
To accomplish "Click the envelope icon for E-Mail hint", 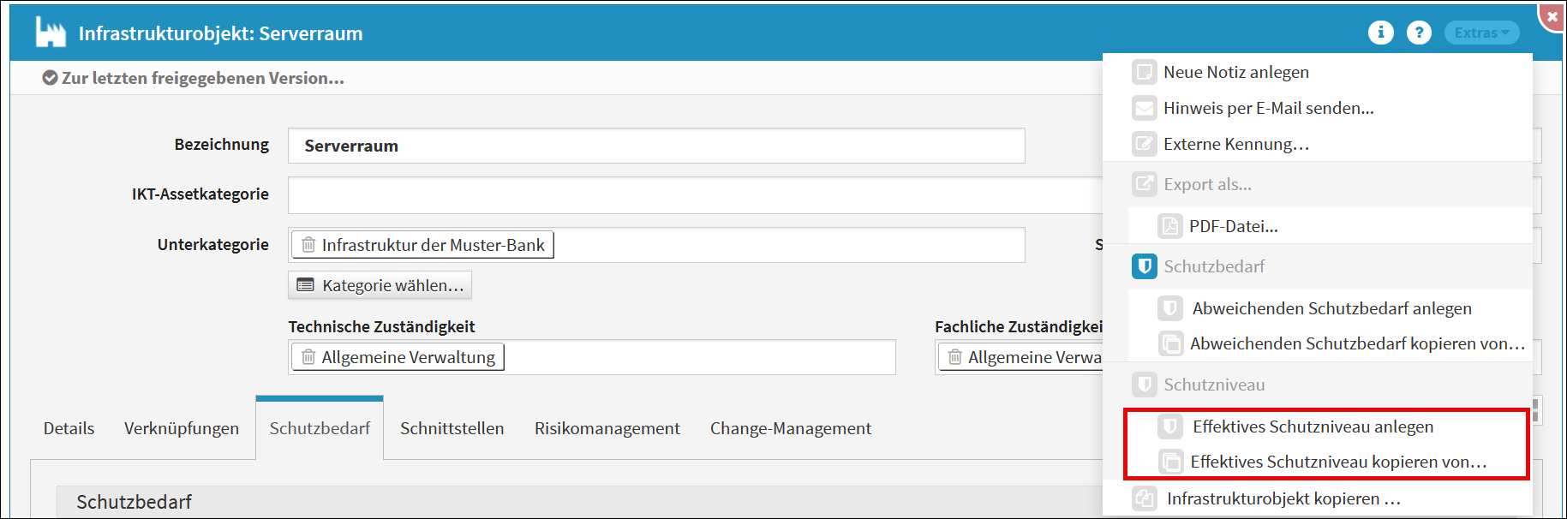I will click(x=1144, y=108).
